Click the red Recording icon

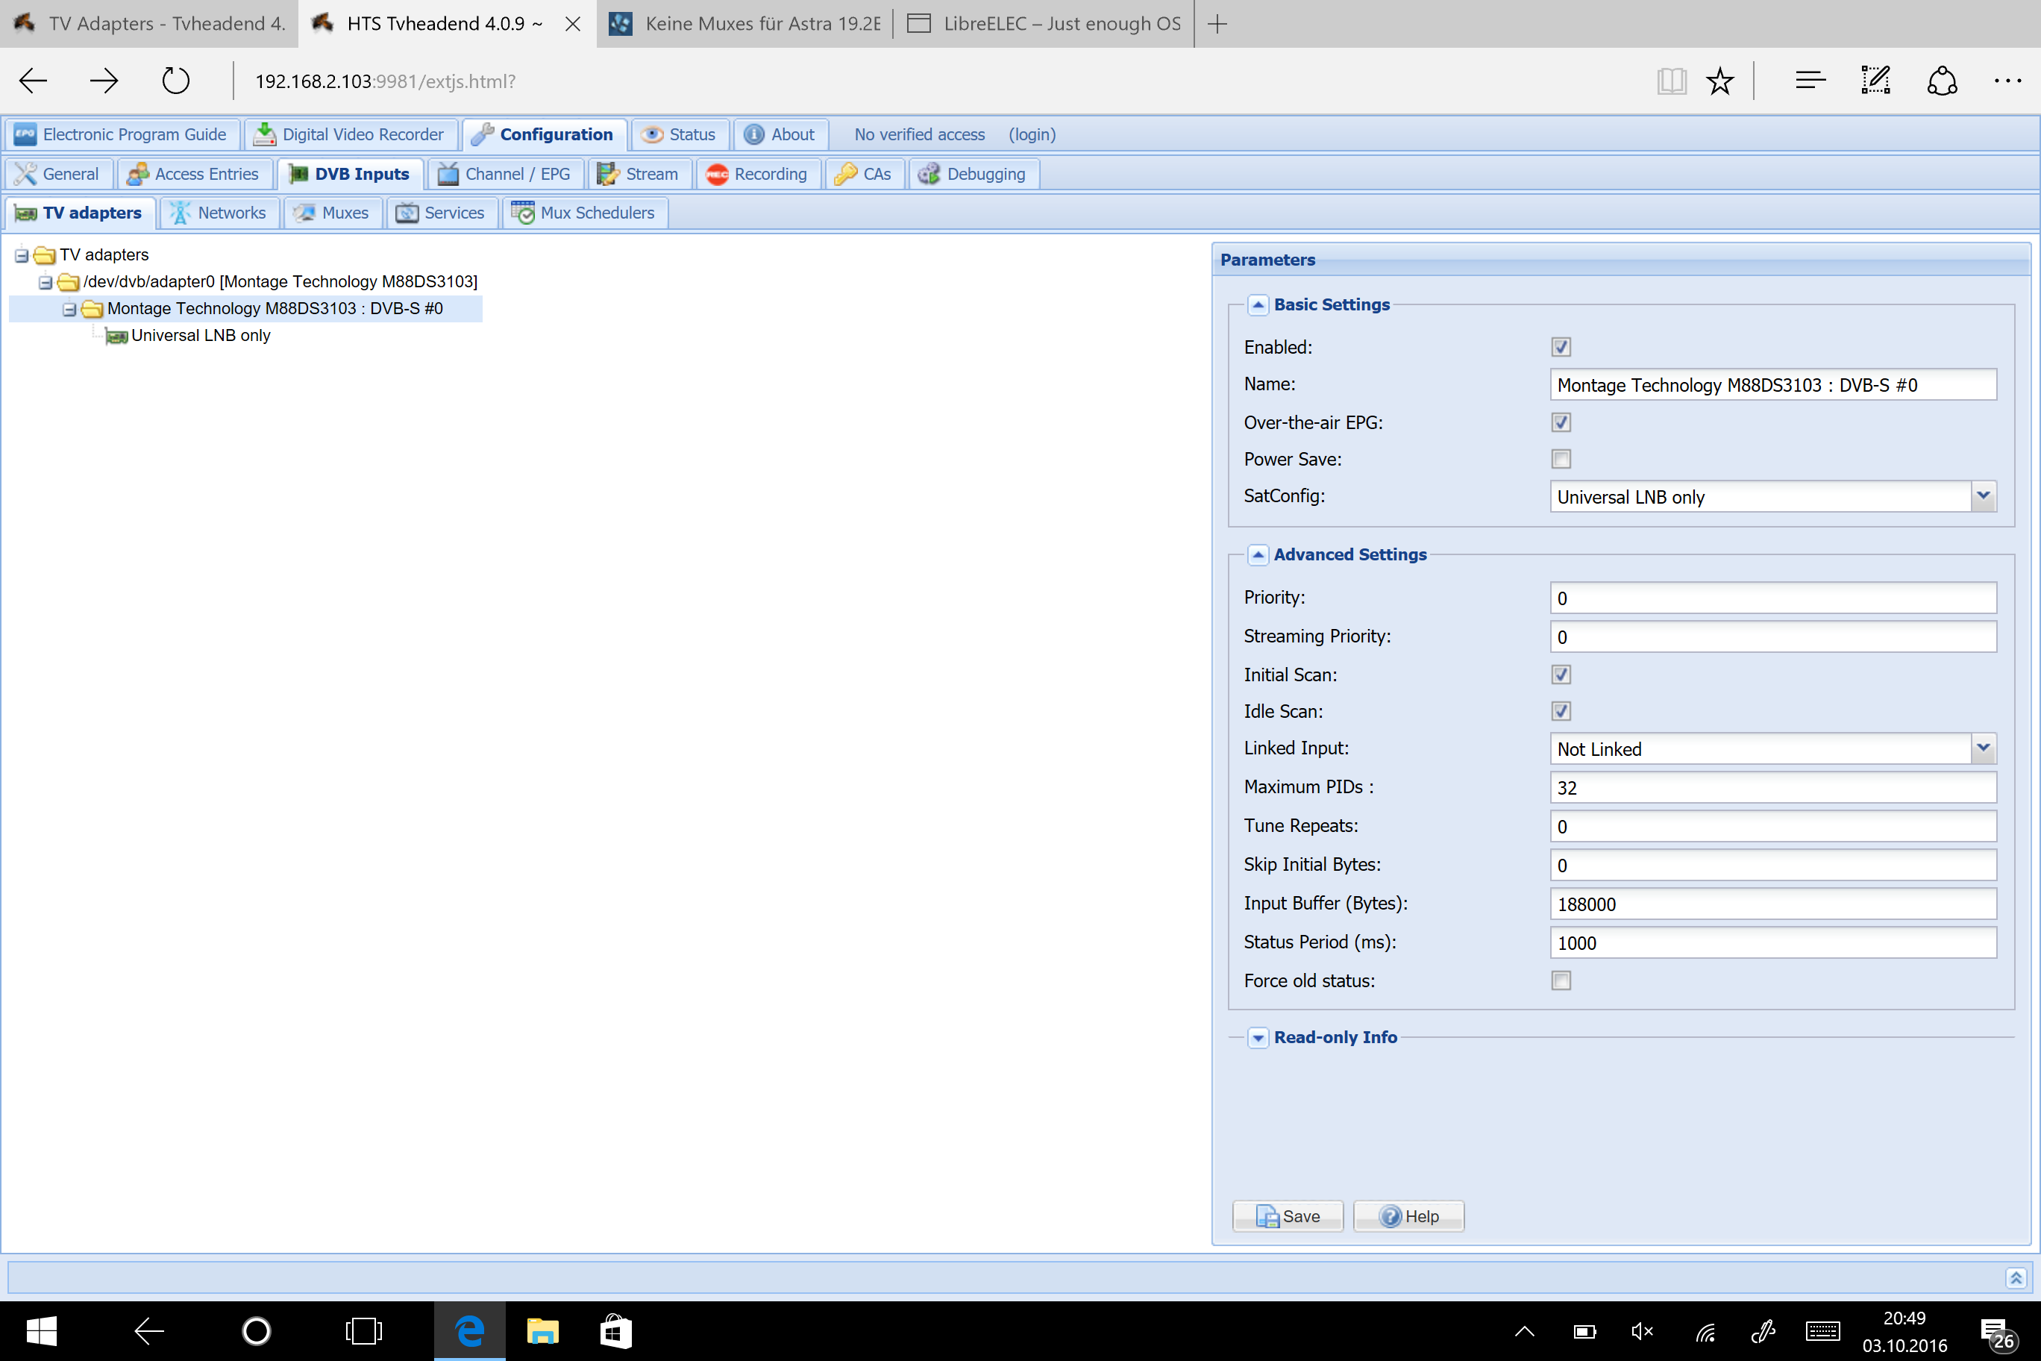pyautogui.click(x=717, y=175)
